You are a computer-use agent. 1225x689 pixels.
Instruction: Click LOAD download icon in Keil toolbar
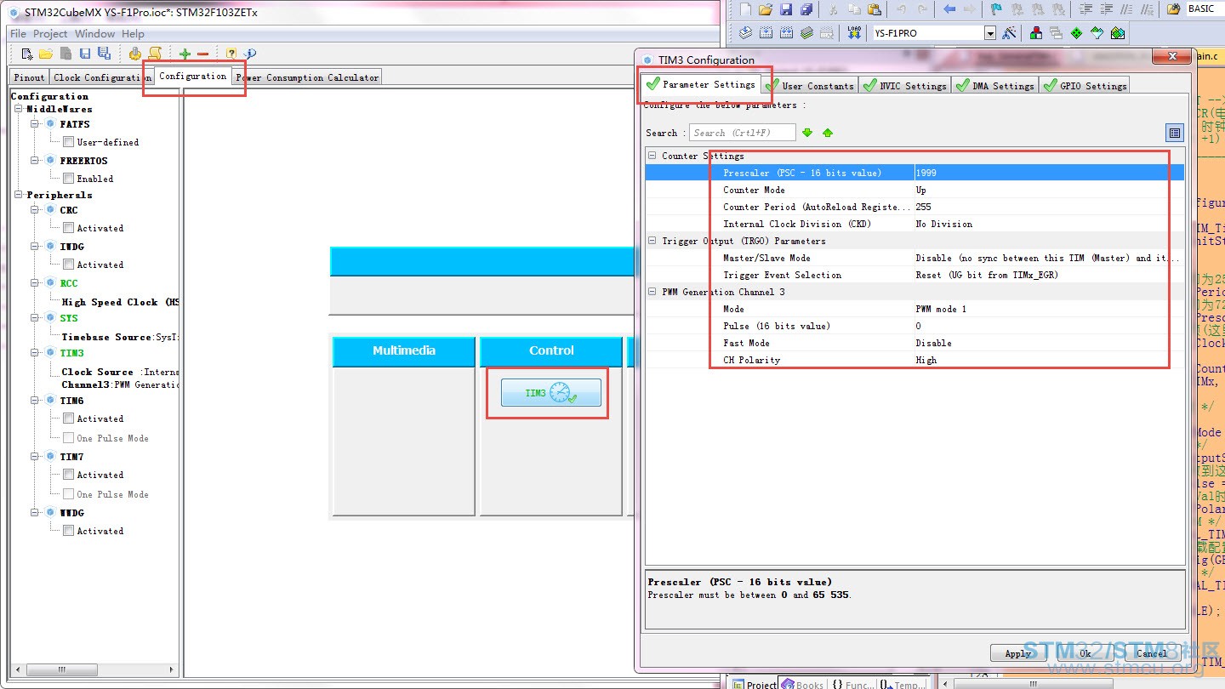854,33
